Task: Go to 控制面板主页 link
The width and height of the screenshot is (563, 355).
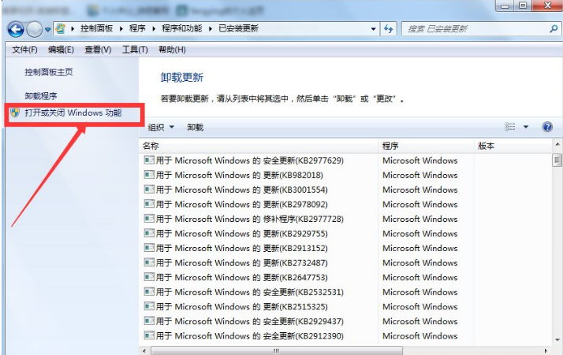Action: (48, 72)
